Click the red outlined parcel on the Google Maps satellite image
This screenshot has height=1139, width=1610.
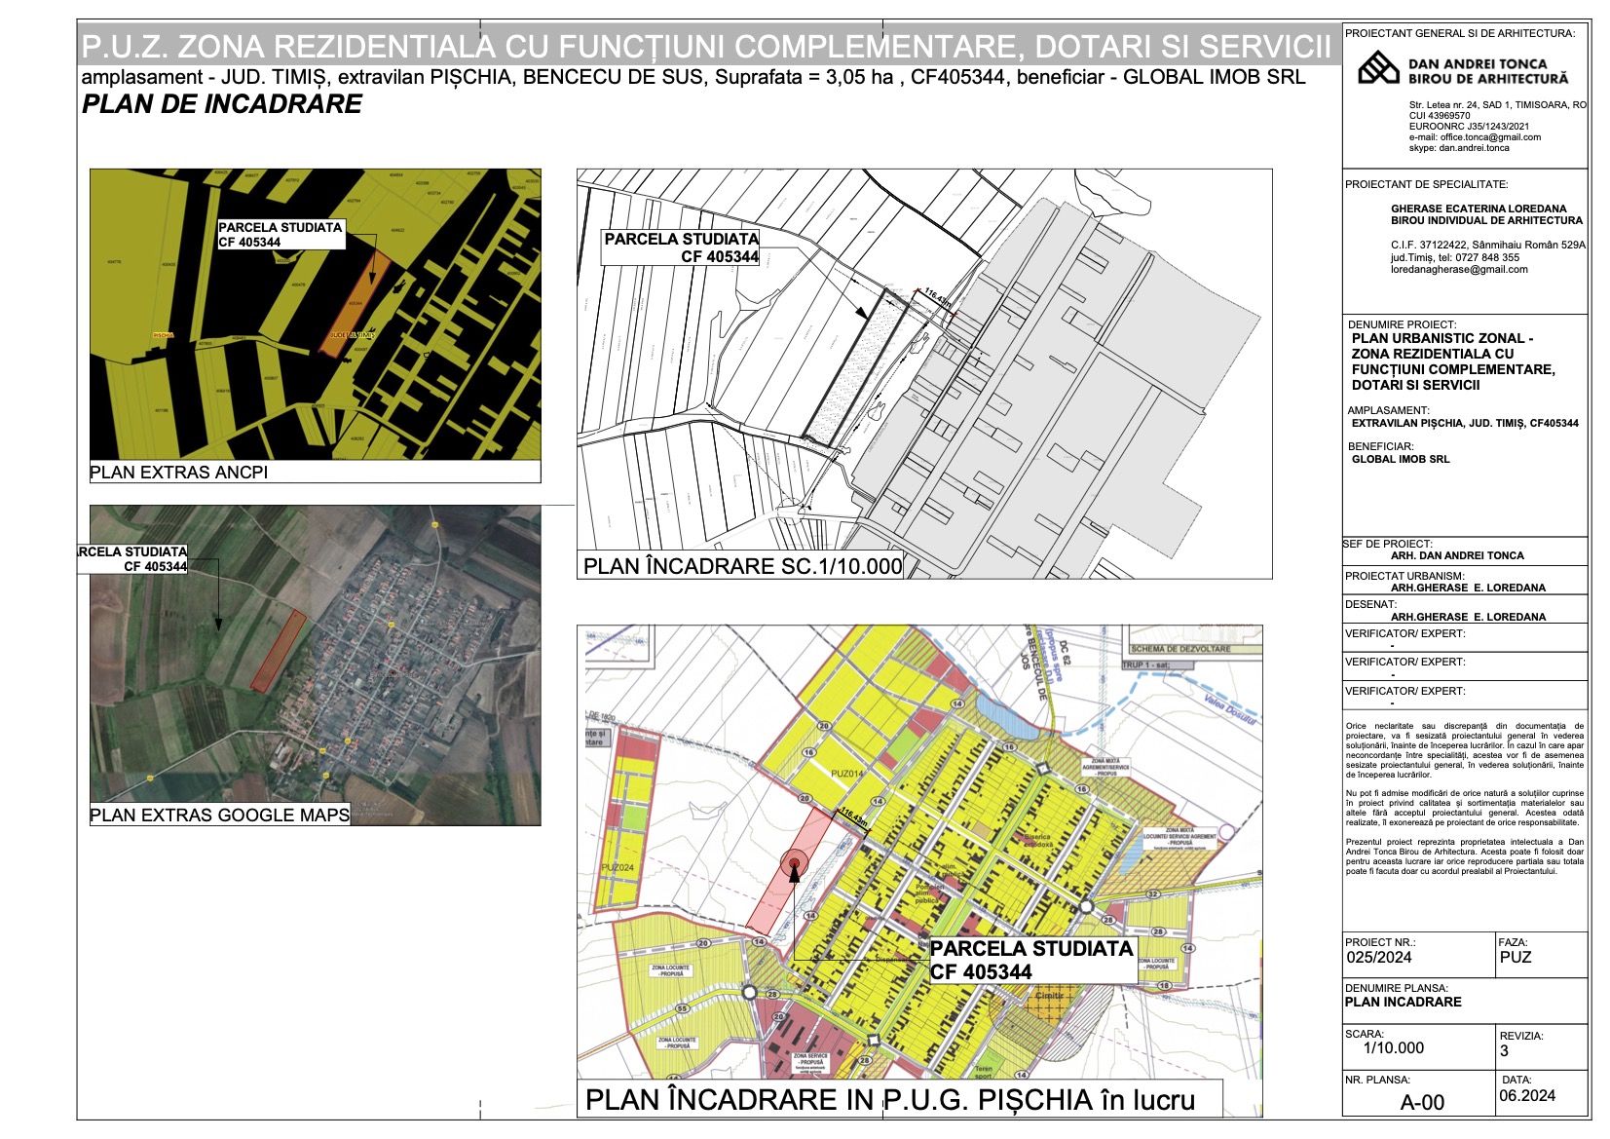point(279,652)
